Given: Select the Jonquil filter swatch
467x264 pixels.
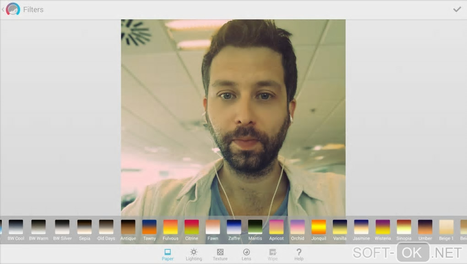Looking at the screenshot, I should pos(319,227).
